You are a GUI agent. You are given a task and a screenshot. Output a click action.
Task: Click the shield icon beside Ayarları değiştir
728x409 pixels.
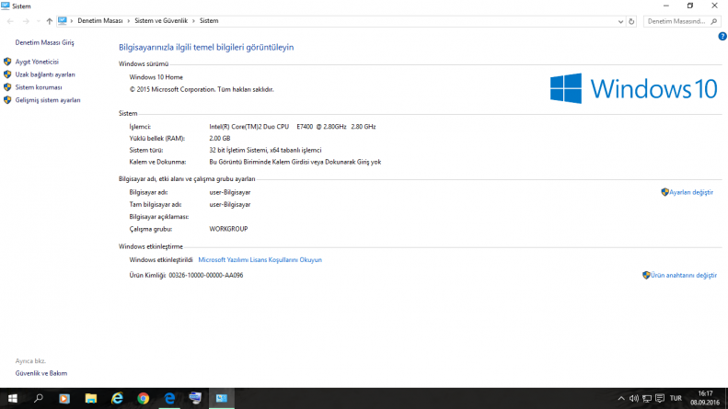point(664,192)
